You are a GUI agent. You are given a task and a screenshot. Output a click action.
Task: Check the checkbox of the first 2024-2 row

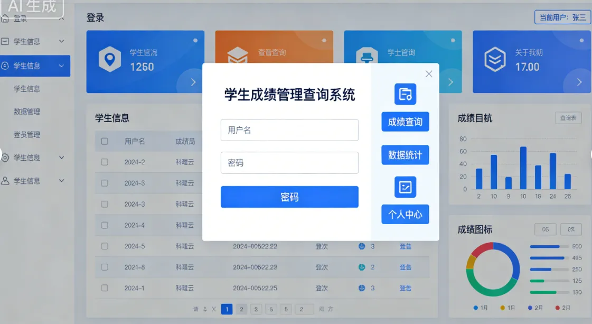pos(104,162)
